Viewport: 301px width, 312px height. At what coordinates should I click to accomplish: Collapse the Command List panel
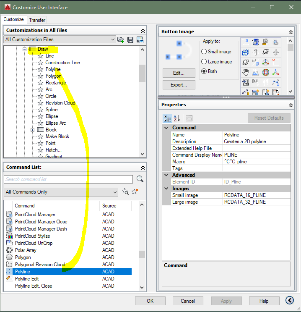[x=143, y=168]
